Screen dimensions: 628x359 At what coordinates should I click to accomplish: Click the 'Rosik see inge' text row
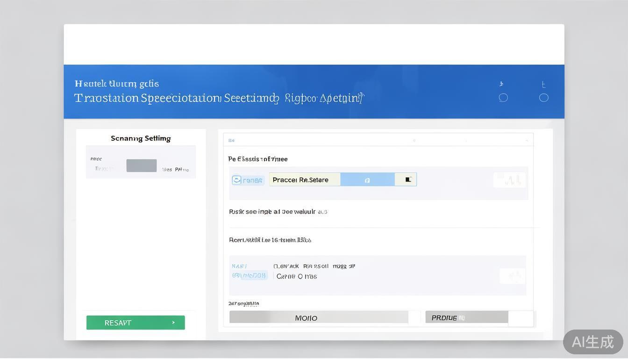click(x=278, y=212)
